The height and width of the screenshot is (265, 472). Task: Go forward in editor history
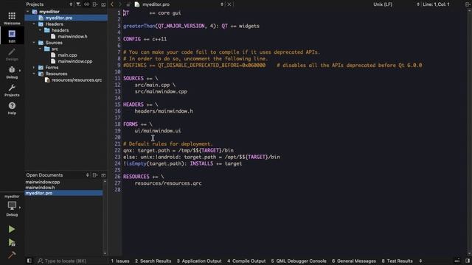[x=119, y=4]
